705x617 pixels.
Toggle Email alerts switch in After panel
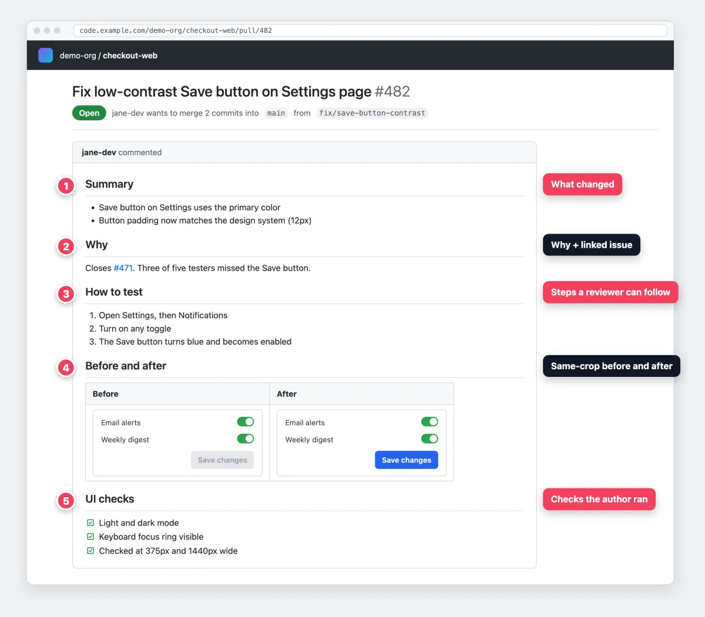click(x=429, y=422)
